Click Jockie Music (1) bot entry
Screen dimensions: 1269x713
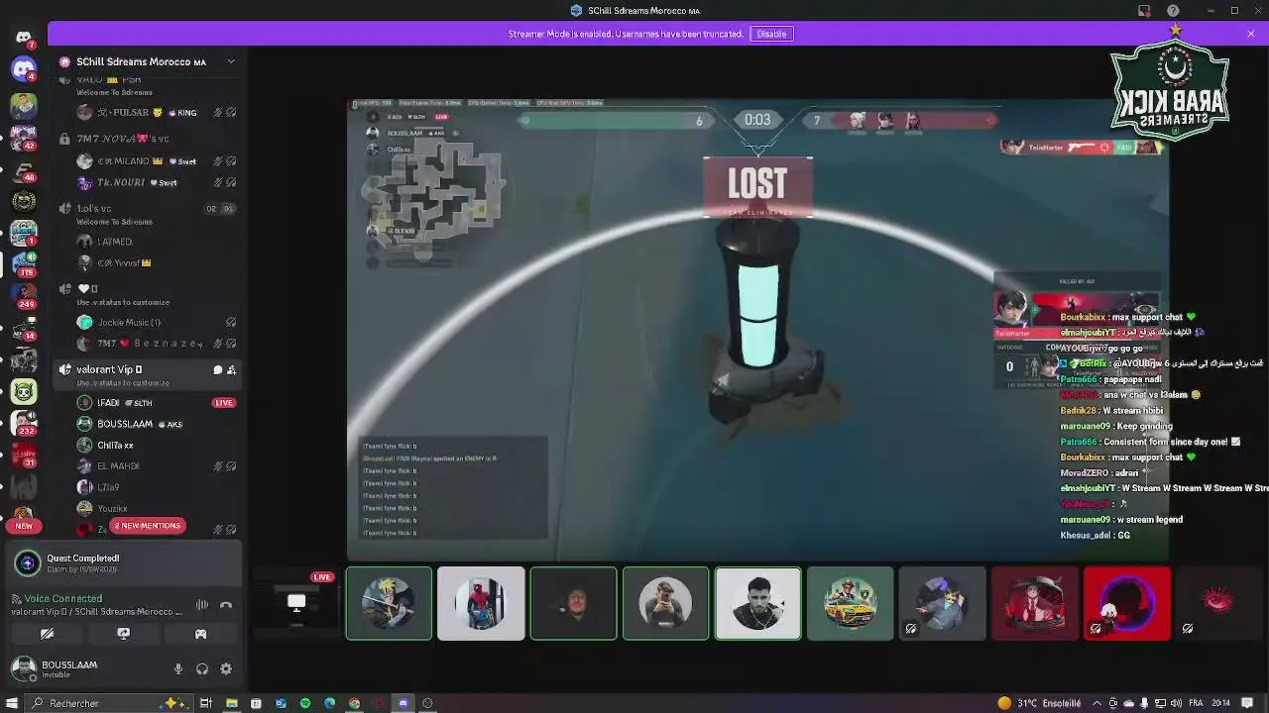(149, 322)
